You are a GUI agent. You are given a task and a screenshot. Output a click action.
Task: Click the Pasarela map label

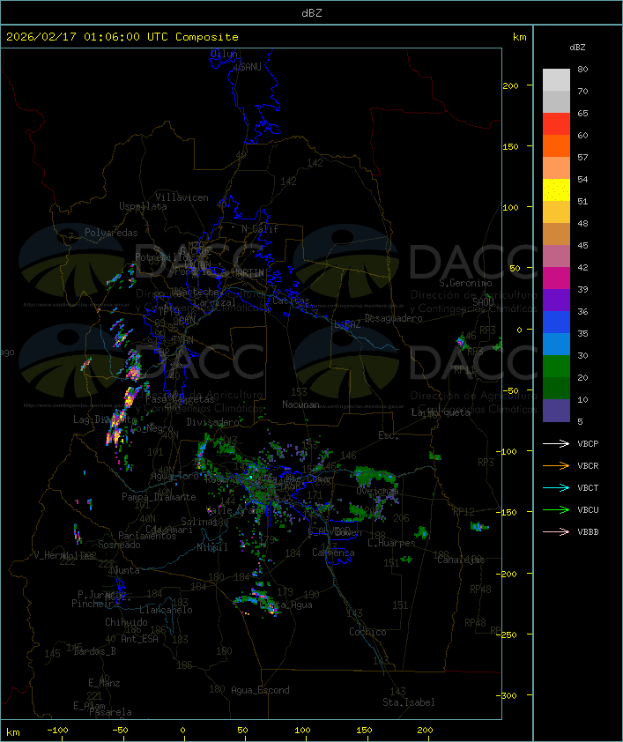[111, 712]
